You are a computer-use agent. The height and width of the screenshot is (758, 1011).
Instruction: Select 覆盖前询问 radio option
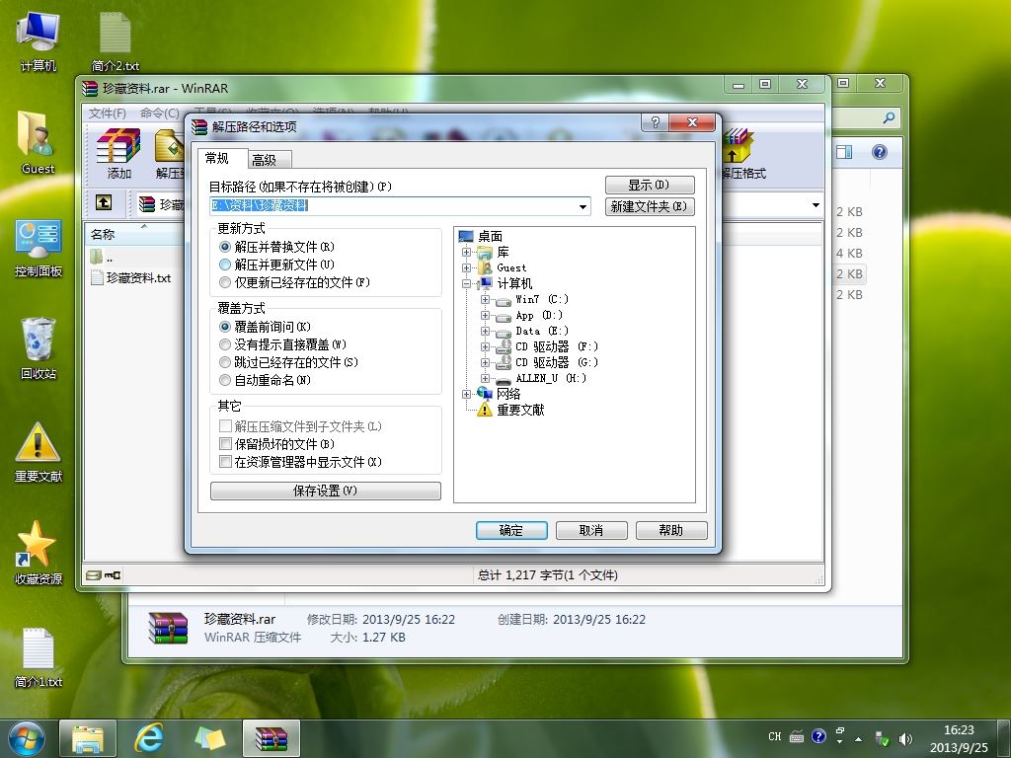click(x=225, y=327)
